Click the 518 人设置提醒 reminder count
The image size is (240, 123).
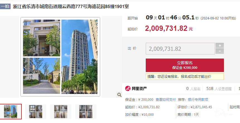point(219,89)
